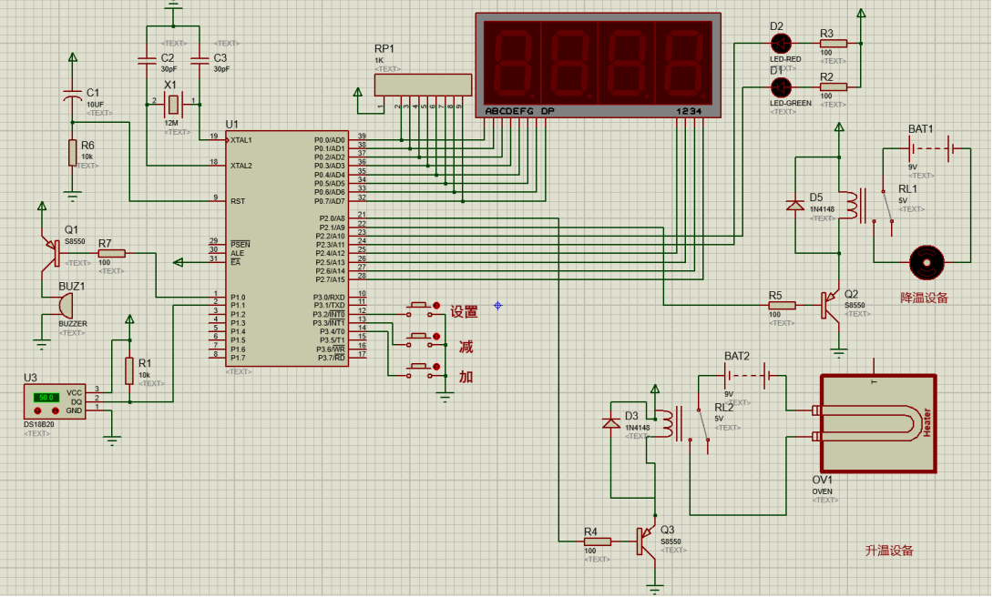Select transistor Q2
The width and height of the screenshot is (993, 597).
(830, 306)
